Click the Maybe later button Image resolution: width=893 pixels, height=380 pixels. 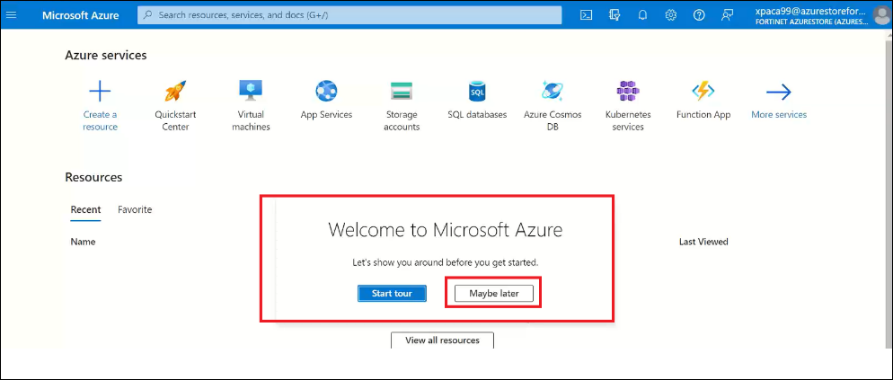coord(494,294)
